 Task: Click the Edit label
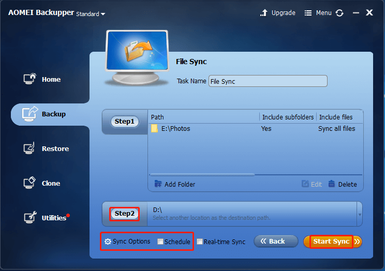point(316,184)
